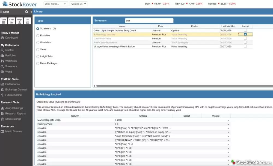Open Portfolios in the sidebar
Image resolution: width=273 pixels, height=166 pixels.
(x=11, y=55)
